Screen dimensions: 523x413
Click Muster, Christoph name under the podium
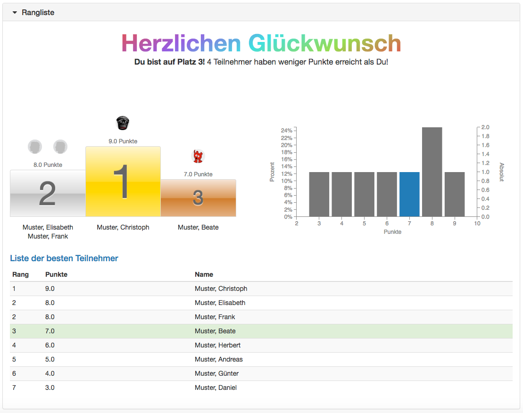tap(123, 227)
